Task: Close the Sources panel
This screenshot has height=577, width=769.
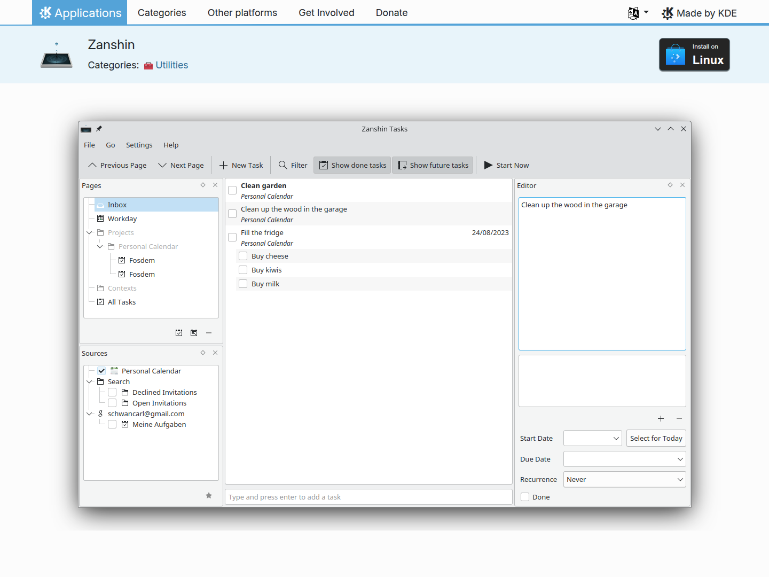Action: point(215,353)
